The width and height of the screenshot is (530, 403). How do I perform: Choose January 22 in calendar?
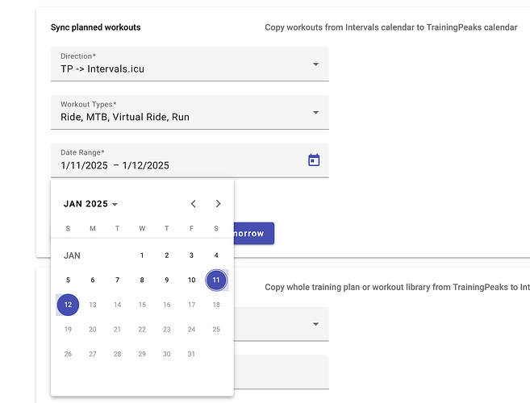click(x=142, y=330)
